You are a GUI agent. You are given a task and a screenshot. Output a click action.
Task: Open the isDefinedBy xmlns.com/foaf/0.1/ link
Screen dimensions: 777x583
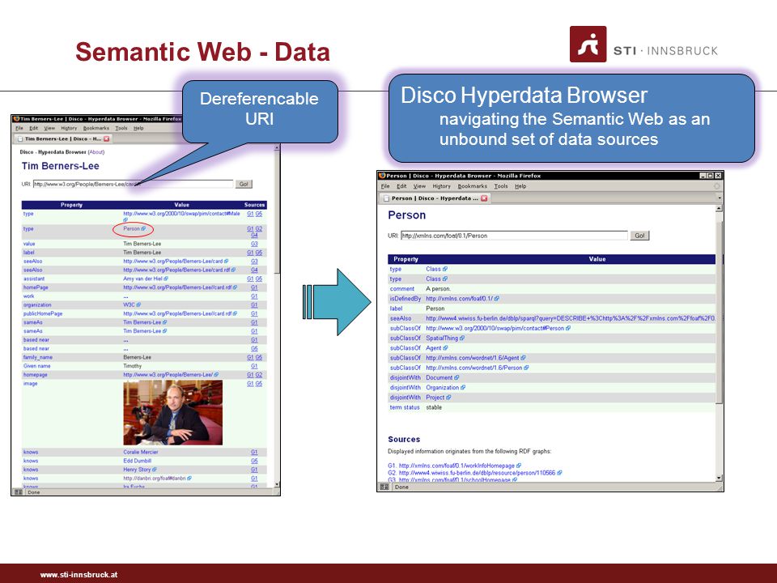pyautogui.click(x=460, y=299)
